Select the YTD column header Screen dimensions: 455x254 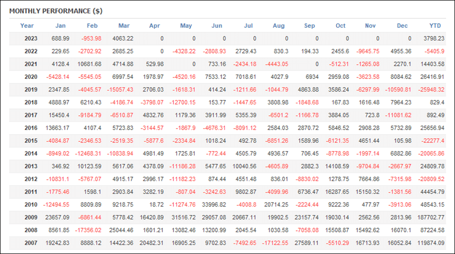point(435,25)
